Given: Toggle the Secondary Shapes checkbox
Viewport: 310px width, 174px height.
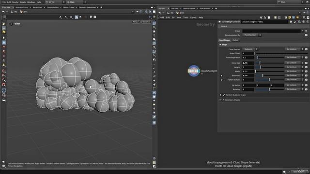Looking at the screenshot, I should [x=223, y=100].
